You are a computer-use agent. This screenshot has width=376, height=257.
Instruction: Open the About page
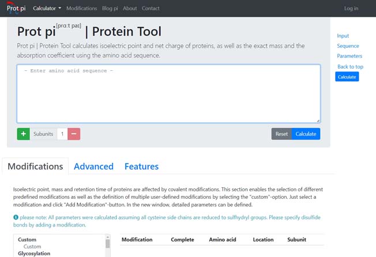130,9
